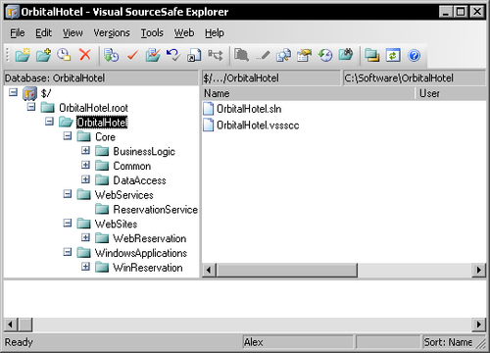Click the Show Differences magnifier icon

[x=283, y=55]
